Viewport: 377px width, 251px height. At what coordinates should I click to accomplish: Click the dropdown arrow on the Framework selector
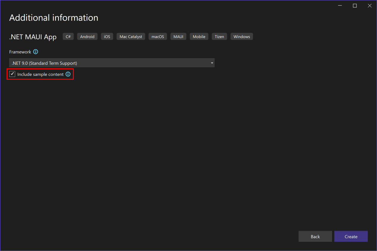(x=212, y=63)
